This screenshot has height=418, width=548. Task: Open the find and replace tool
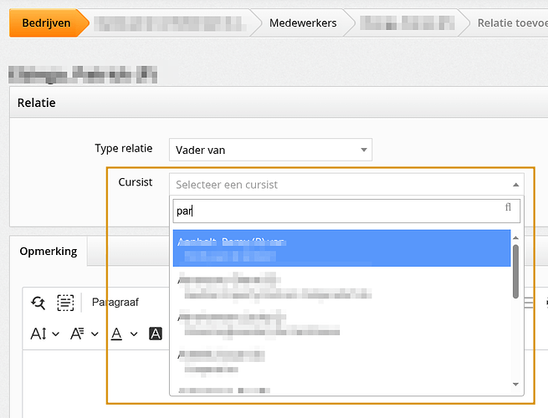pyautogui.click(x=38, y=303)
